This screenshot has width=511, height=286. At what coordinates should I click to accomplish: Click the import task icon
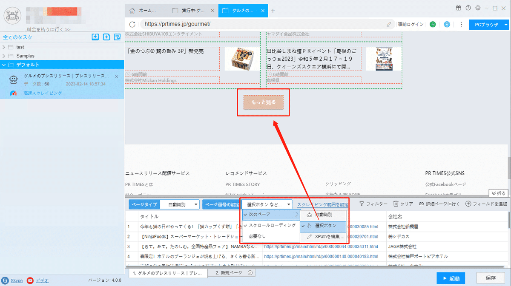click(x=95, y=37)
